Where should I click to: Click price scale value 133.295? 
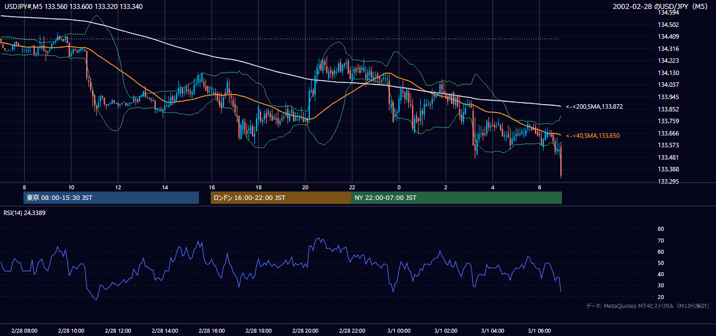[x=668, y=181]
